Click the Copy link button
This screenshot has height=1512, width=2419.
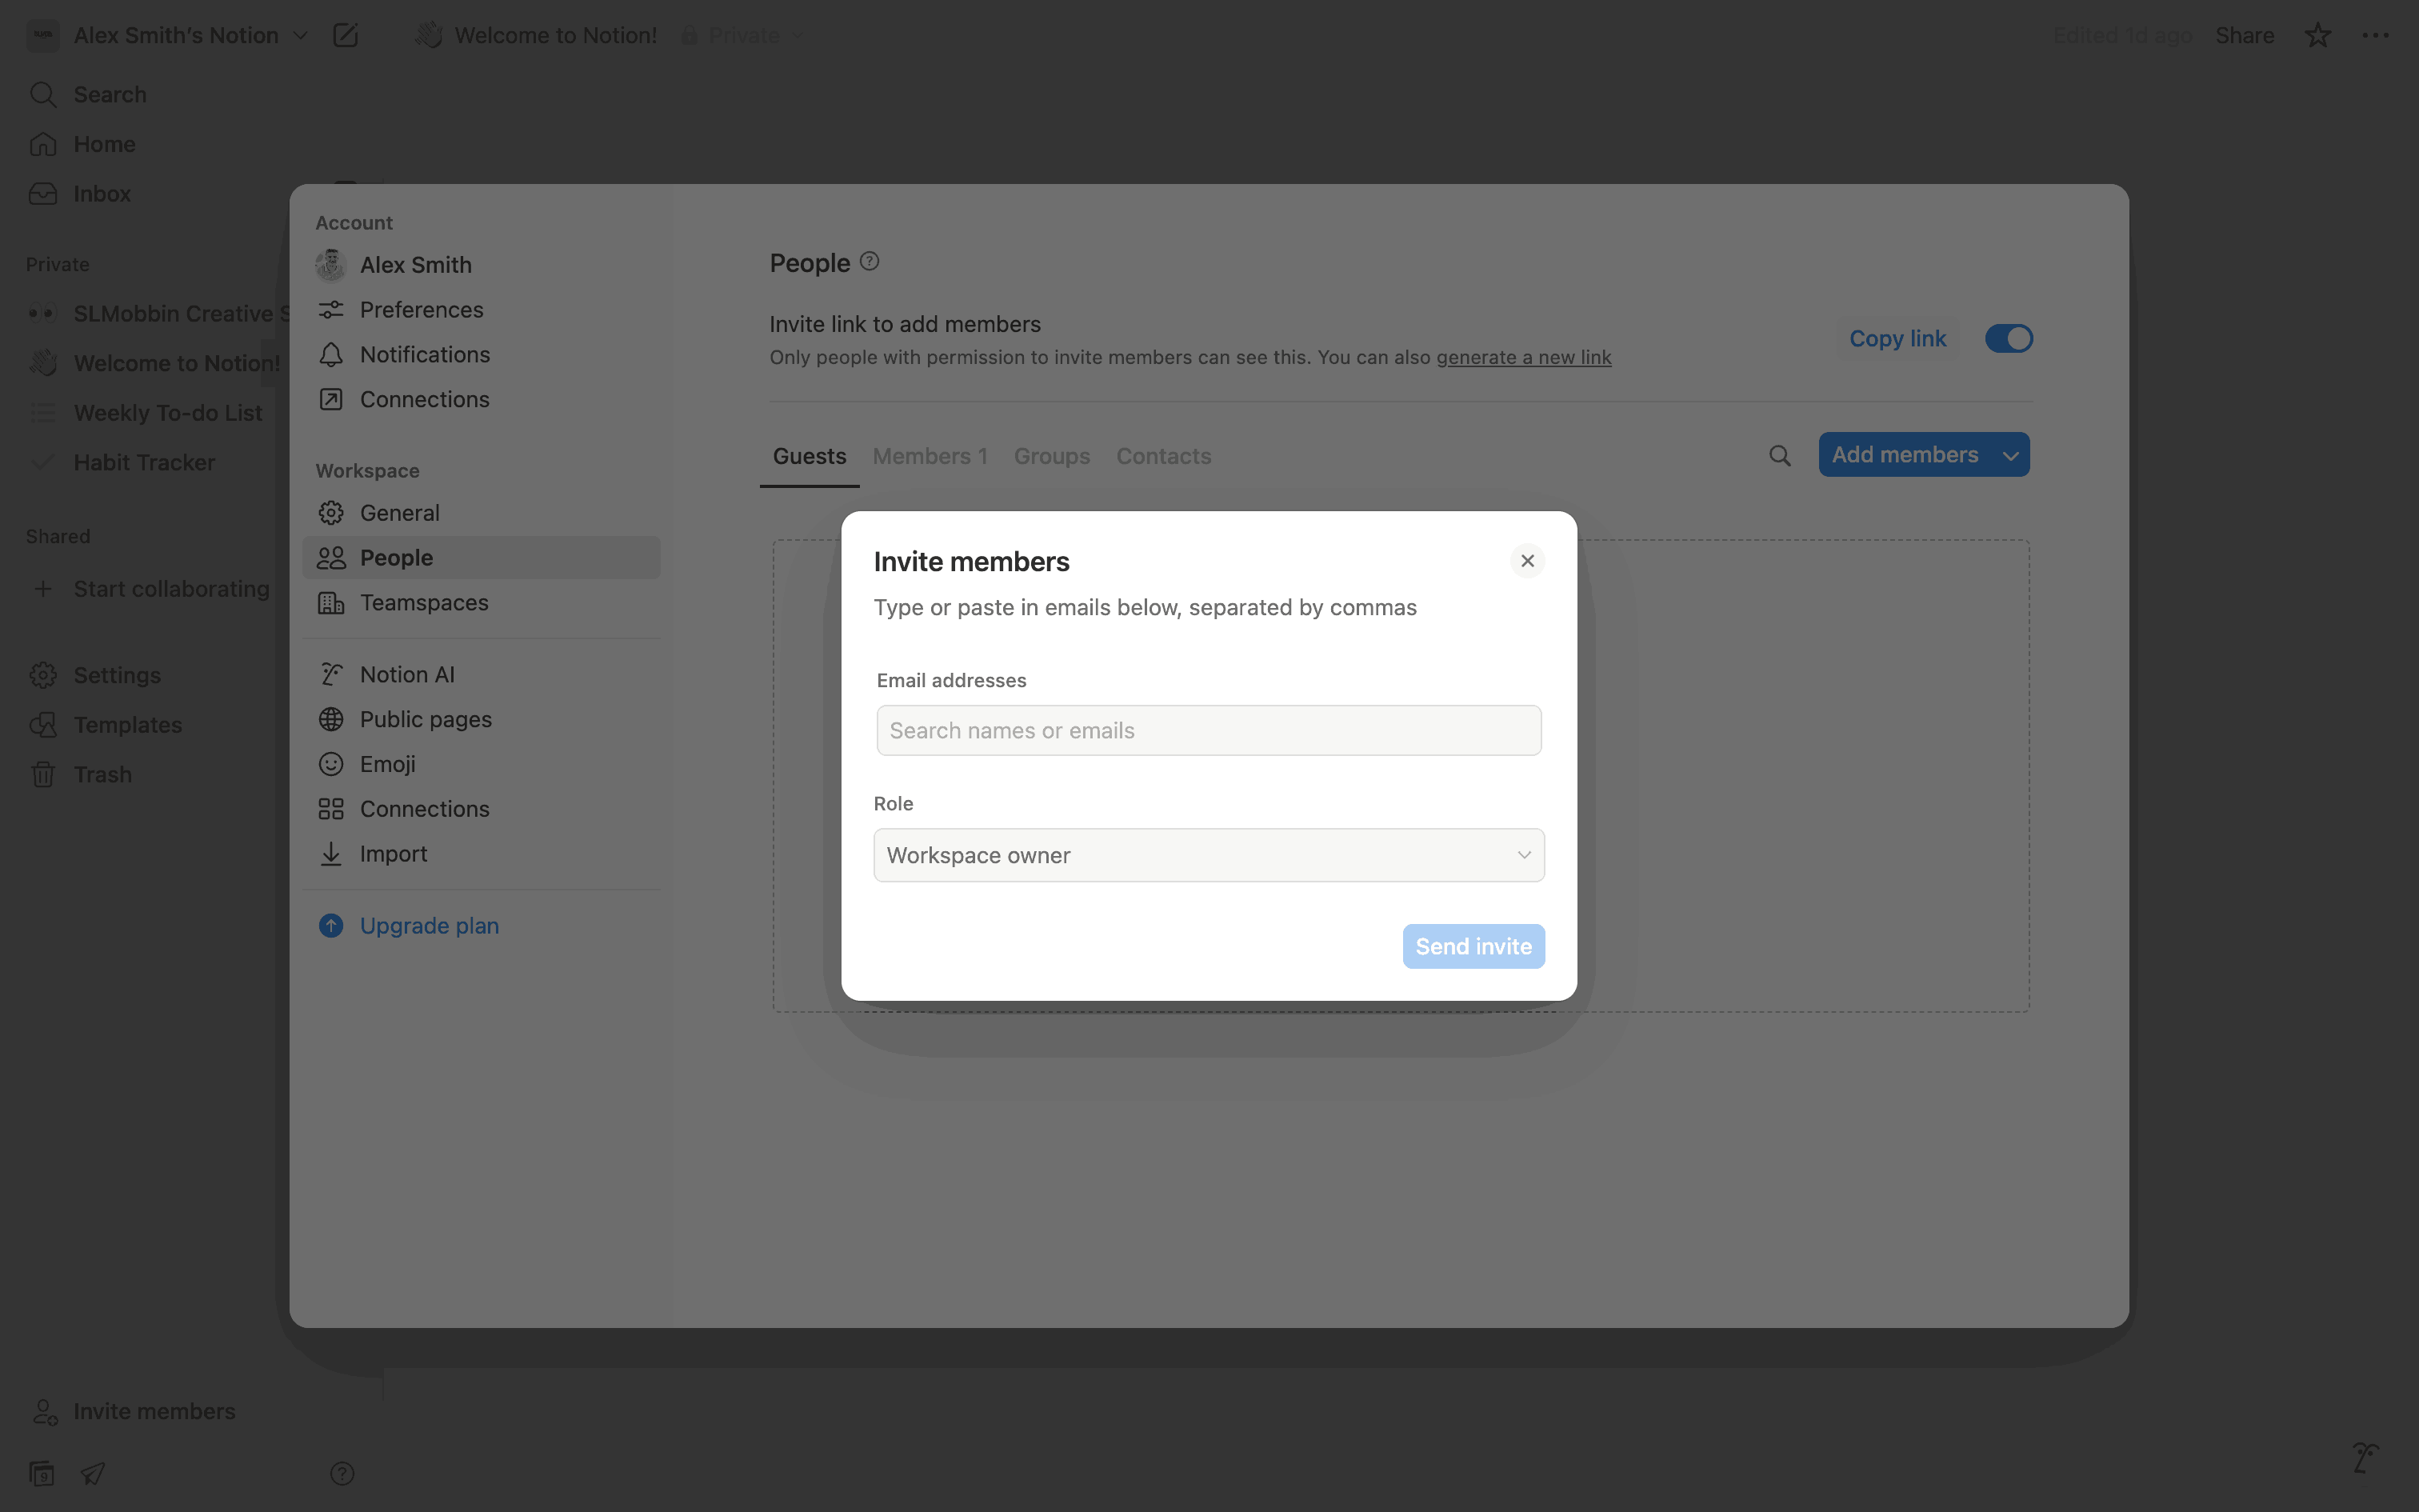point(1897,339)
